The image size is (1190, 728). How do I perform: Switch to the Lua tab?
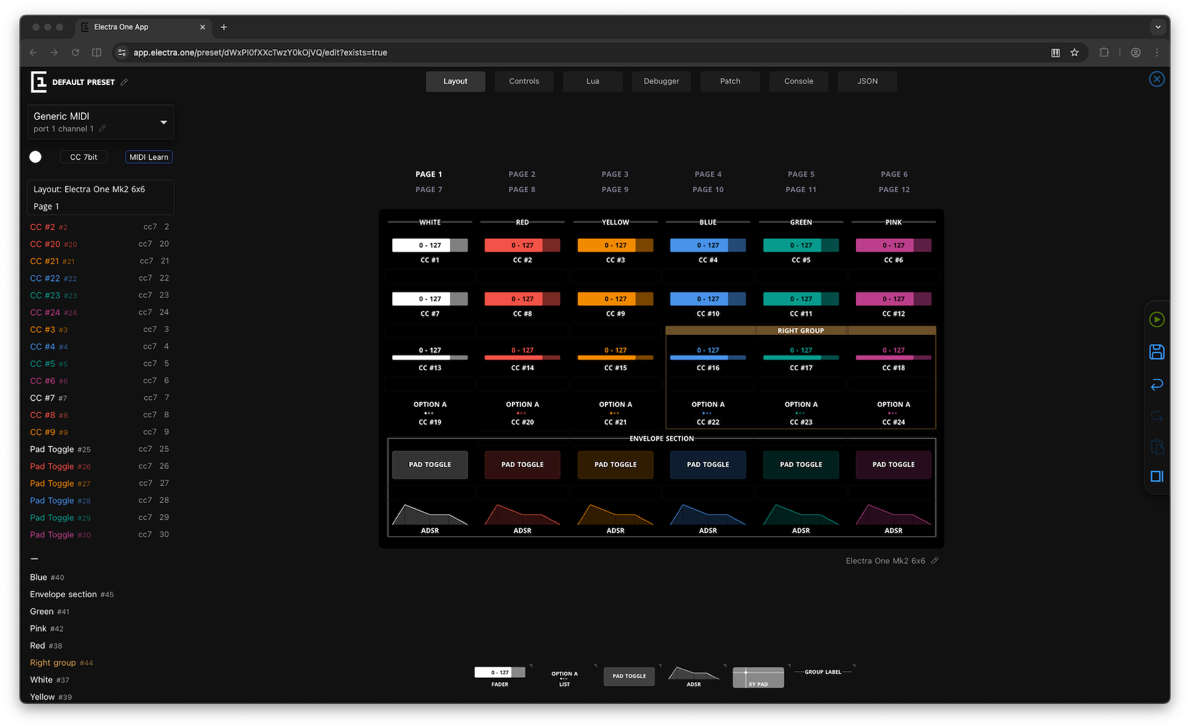[593, 81]
